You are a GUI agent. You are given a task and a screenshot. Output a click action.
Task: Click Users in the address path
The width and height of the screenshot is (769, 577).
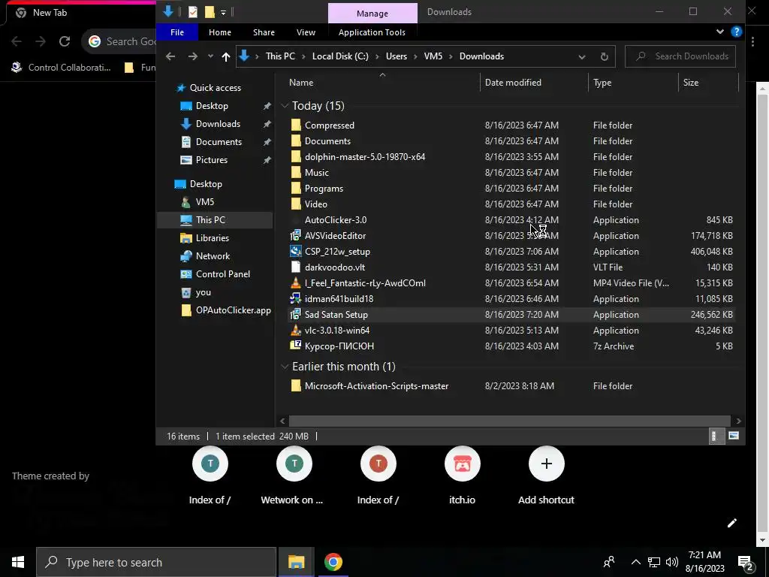click(397, 56)
